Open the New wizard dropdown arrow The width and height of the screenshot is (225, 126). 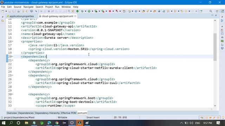(6, 11)
